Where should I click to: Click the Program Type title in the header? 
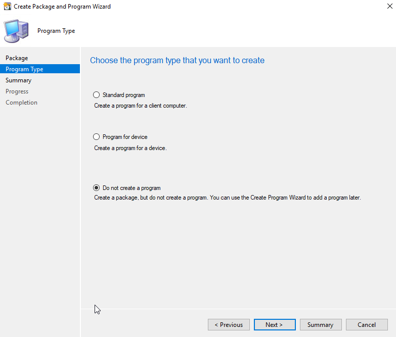(x=56, y=31)
